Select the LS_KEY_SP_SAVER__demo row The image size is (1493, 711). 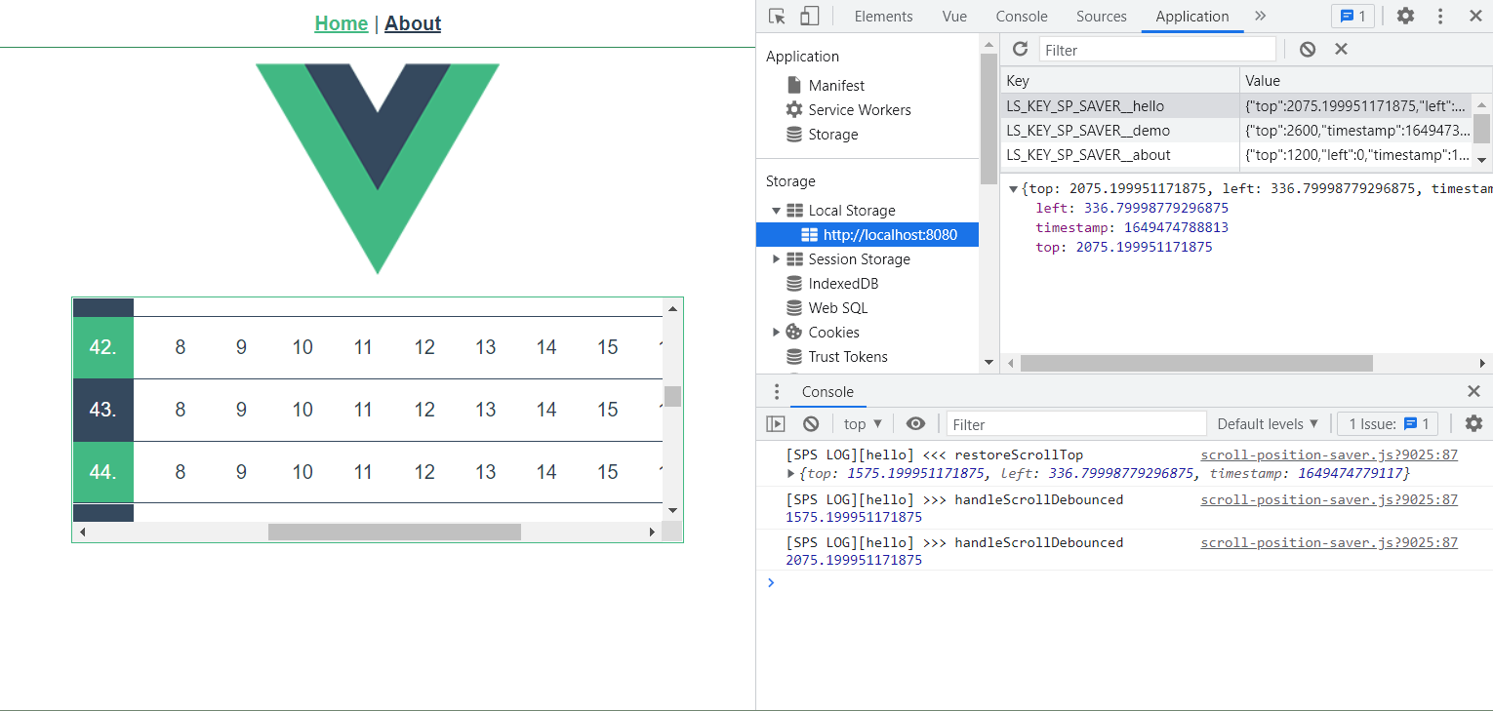coord(1238,131)
